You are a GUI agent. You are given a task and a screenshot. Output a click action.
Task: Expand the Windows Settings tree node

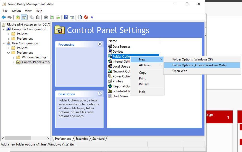click(13, 57)
